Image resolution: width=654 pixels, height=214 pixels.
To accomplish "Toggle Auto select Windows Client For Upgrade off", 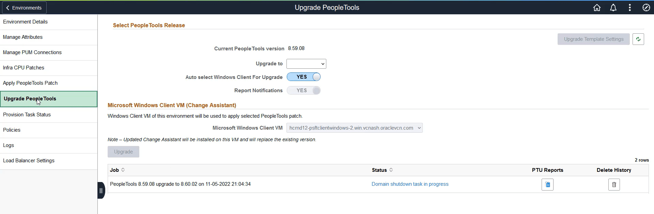I will pyautogui.click(x=303, y=77).
